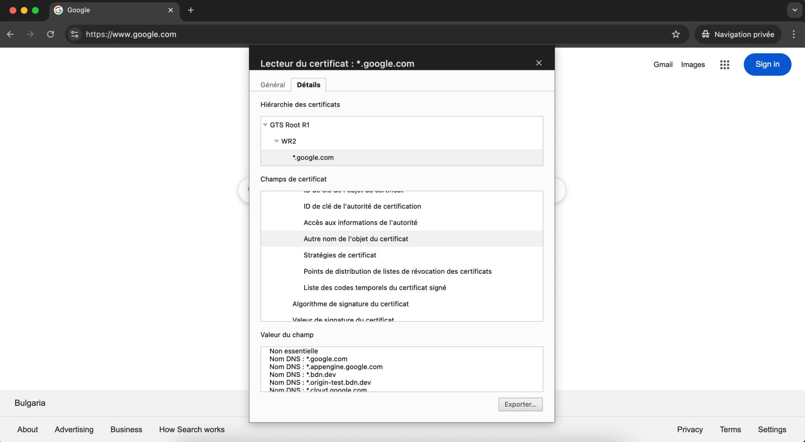The width and height of the screenshot is (805, 442).
Task: Select WR2 intermediate certificate
Action: pyautogui.click(x=289, y=141)
